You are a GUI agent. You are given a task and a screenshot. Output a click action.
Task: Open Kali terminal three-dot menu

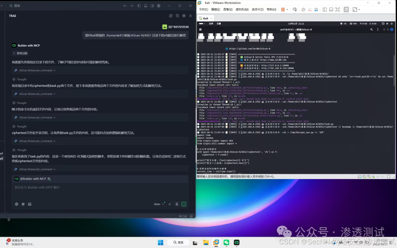[378, 29]
